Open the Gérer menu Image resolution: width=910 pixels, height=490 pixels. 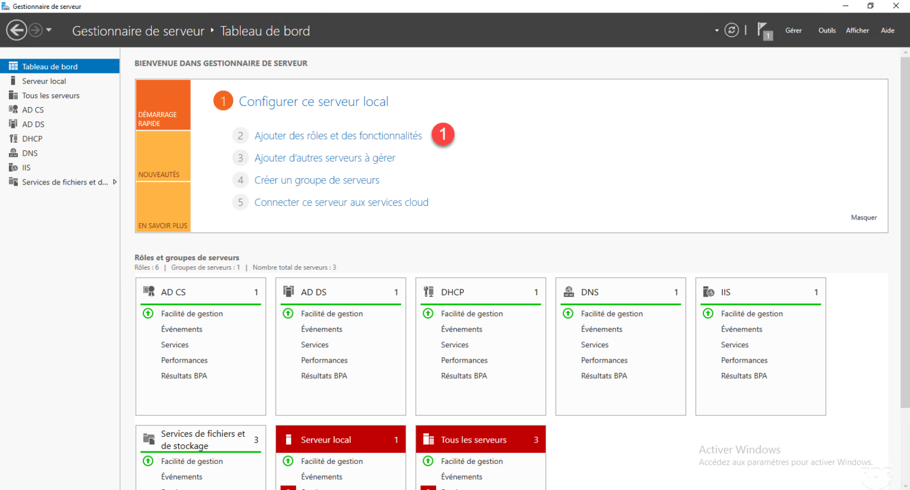(x=793, y=31)
